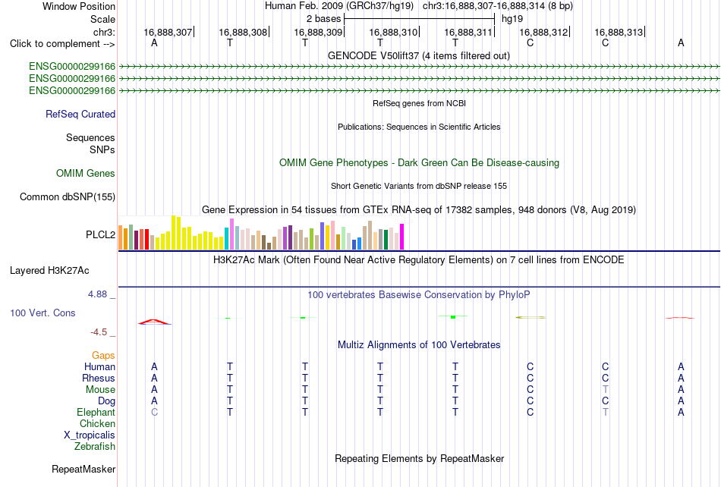Click 'Click to complement -->' to complement bases
This screenshot has height=487, width=721.
pos(62,44)
